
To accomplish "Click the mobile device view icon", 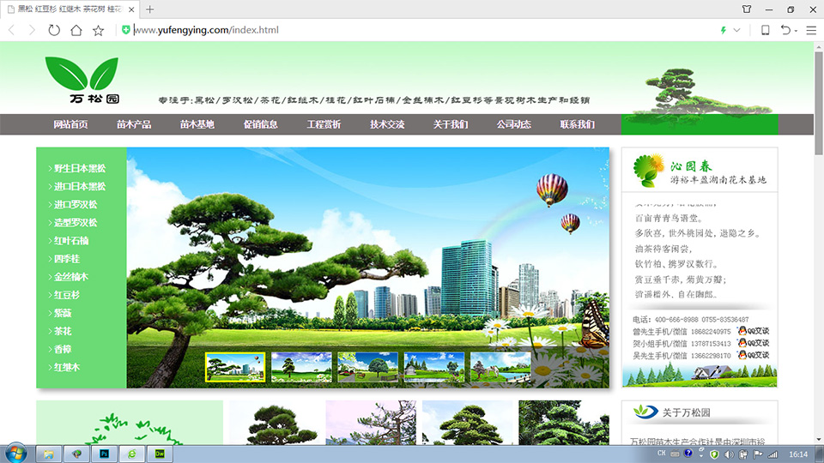I will tap(765, 30).
